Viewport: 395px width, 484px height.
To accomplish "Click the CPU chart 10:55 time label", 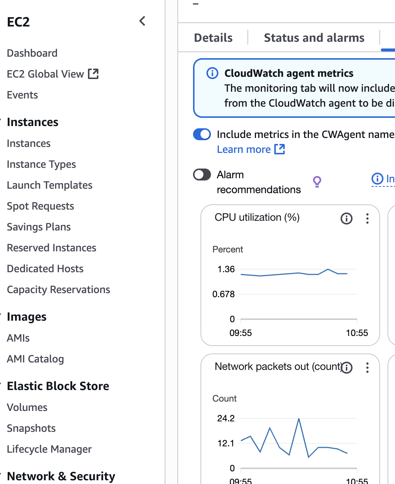I will click(357, 333).
